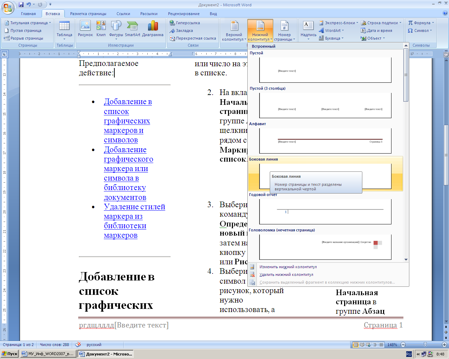Select Годовой отчет footer thumbnail
Screen dimensions: 449x359
[325, 211]
